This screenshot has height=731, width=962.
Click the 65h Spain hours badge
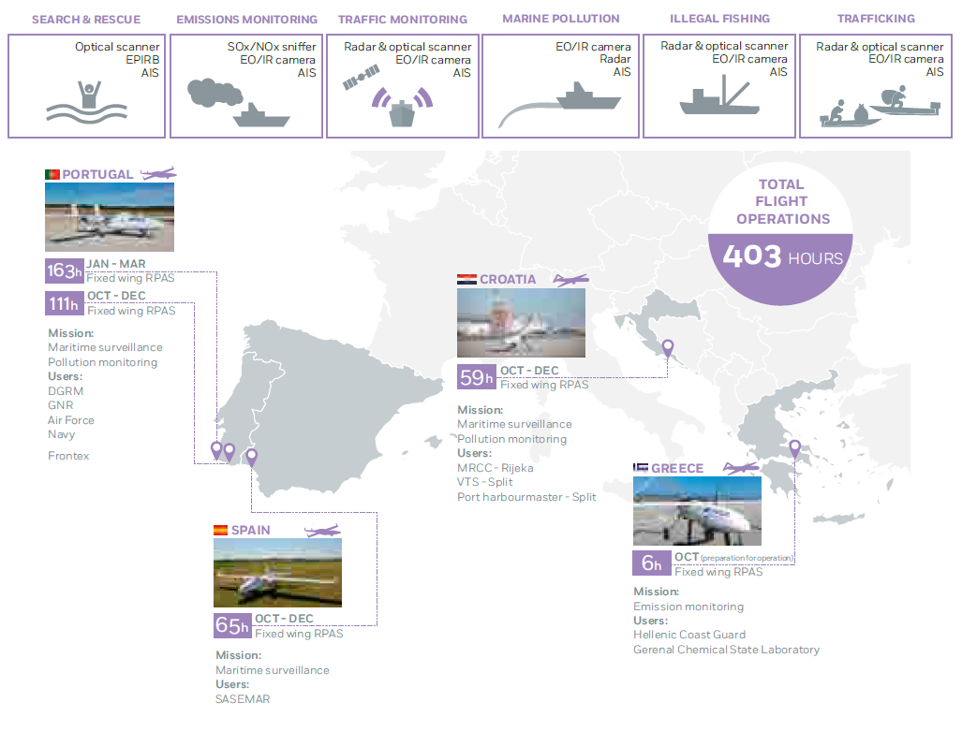232,625
